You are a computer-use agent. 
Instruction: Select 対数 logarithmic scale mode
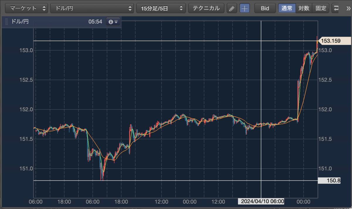(x=304, y=8)
